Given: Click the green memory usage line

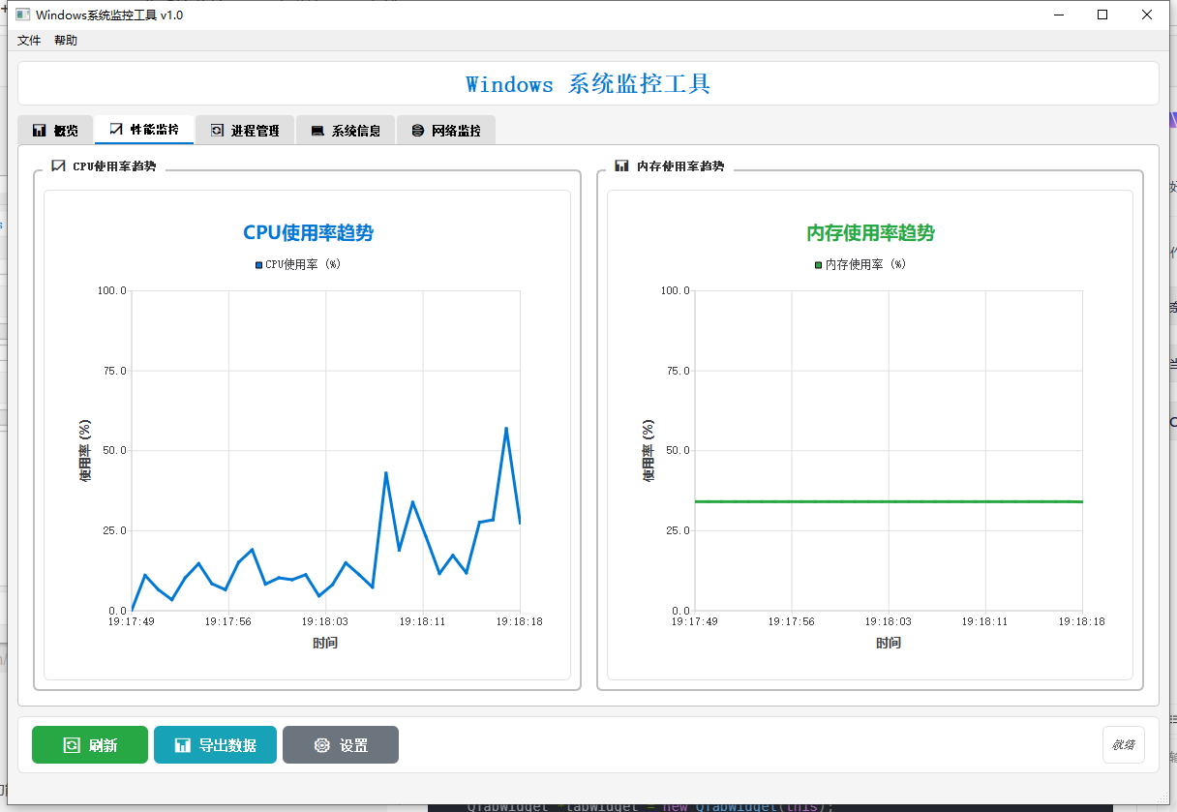Looking at the screenshot, I should [888, 501].
